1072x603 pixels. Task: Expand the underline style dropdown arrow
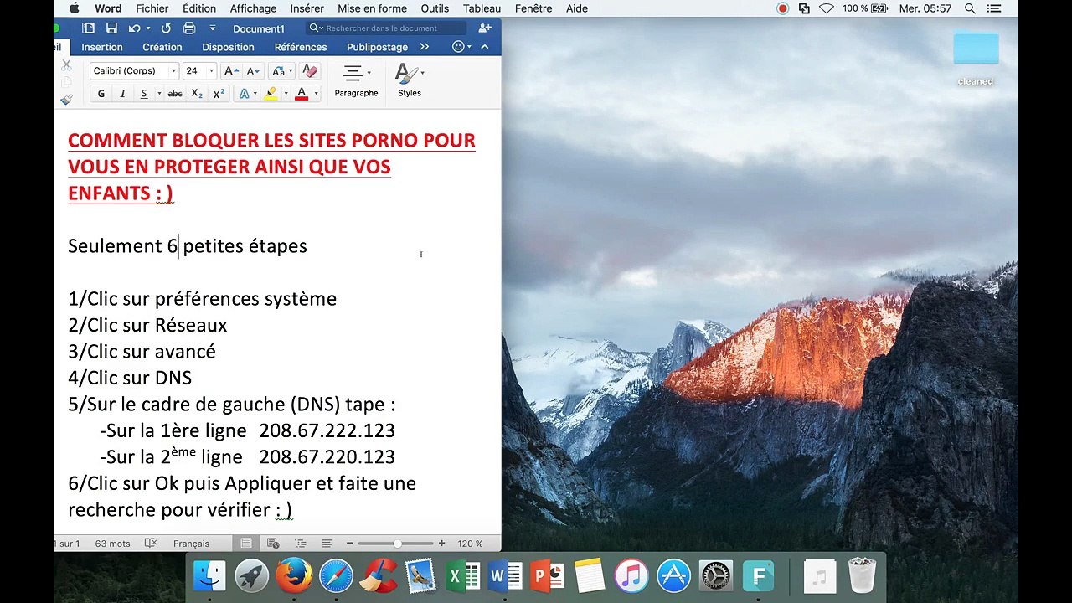159,94
